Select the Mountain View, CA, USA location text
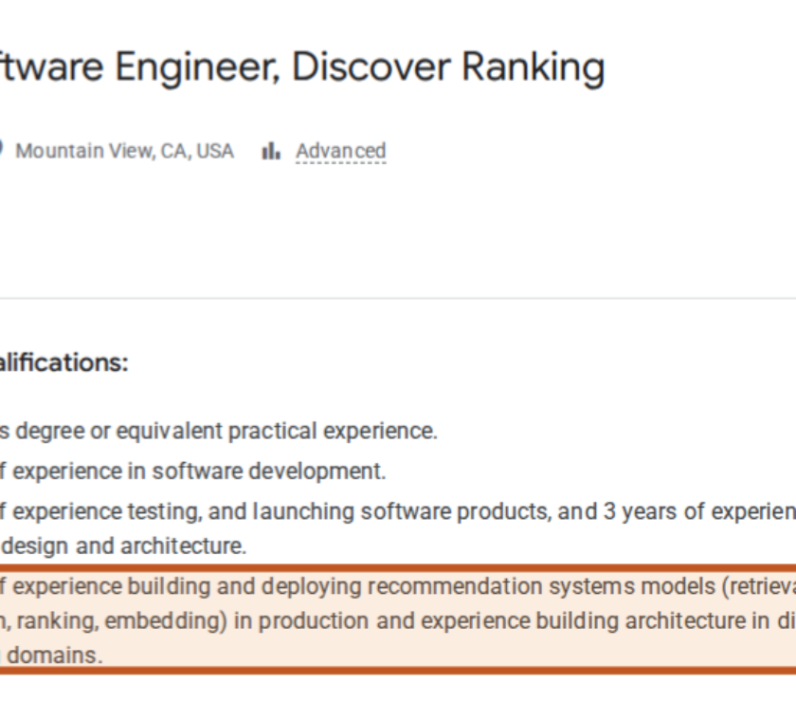 [x=124, y=151]
